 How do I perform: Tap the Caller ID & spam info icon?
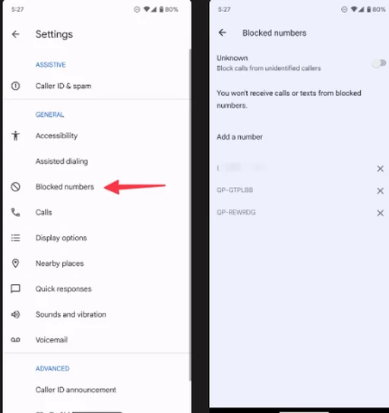coord(15,86)
